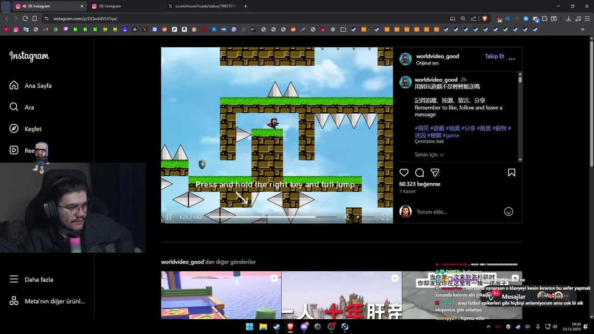Open the Daha fazla menu
The height and width of the screenshot is (334, 594).
pyautogui.click(x=31, y=279)
